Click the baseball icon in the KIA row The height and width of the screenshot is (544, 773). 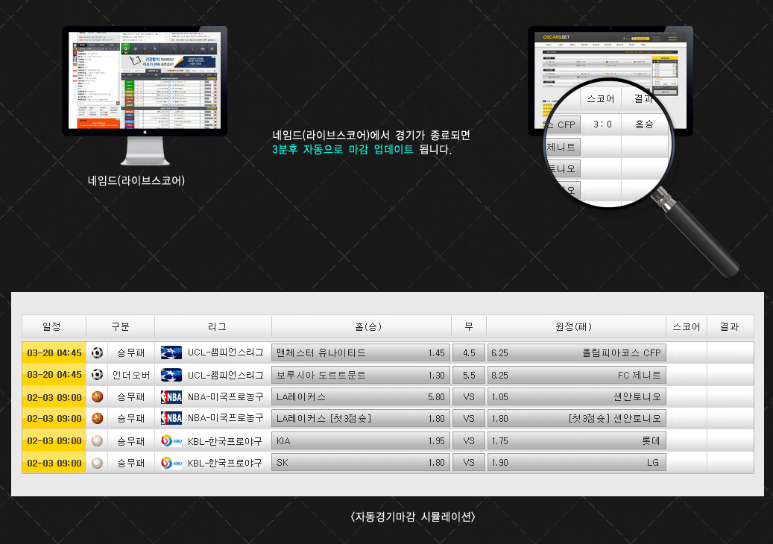click(97, 440)
